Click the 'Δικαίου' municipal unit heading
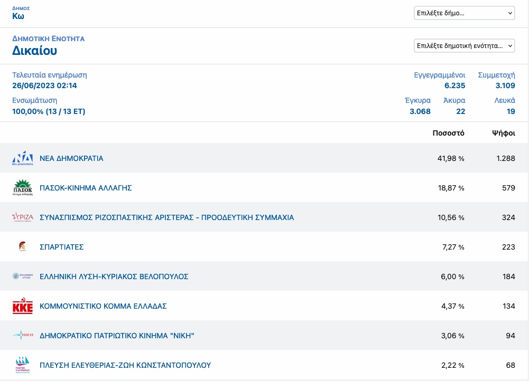Screen dimensions: 529x381 [x=35, y=51]
